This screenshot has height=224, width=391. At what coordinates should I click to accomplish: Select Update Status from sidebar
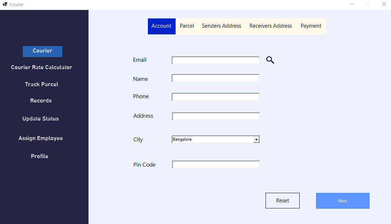point(40,119)
